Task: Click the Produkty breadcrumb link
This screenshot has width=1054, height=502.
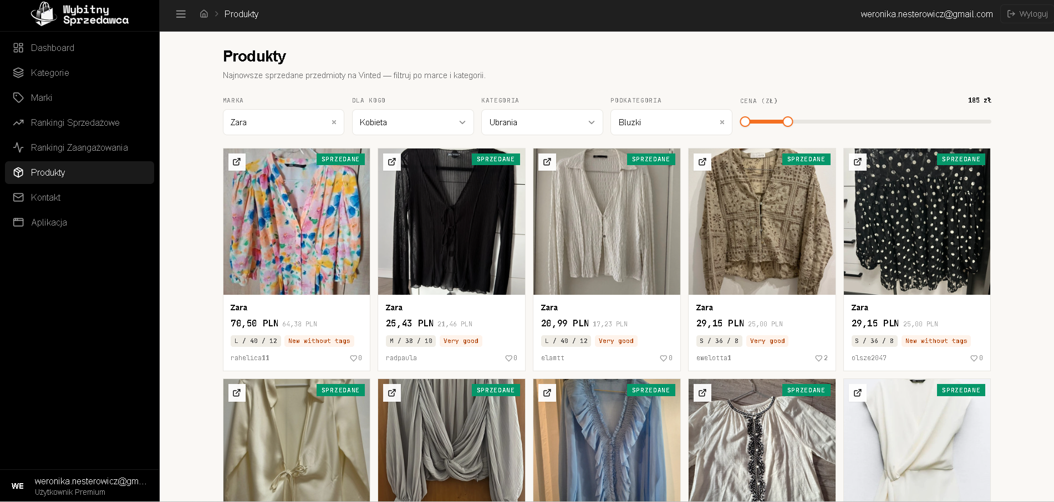Action: [x=241, y=14]
